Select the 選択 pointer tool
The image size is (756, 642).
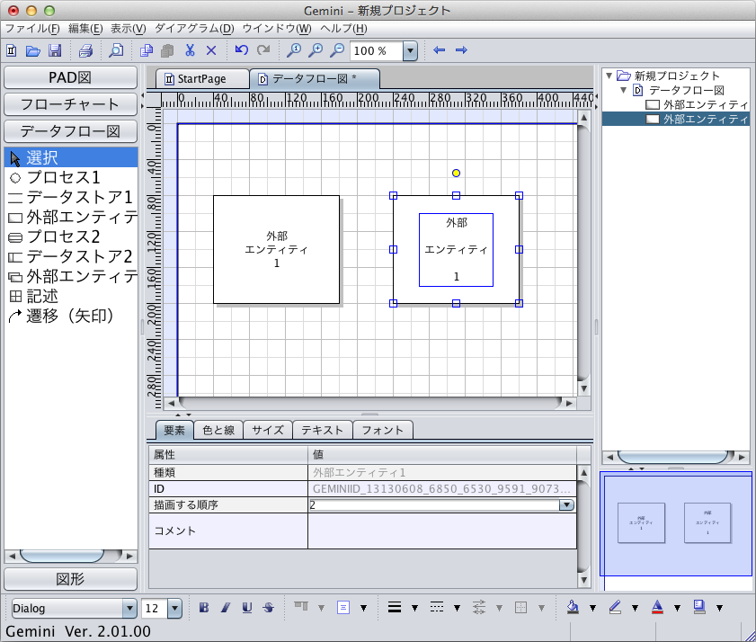(x=71, y=157)
